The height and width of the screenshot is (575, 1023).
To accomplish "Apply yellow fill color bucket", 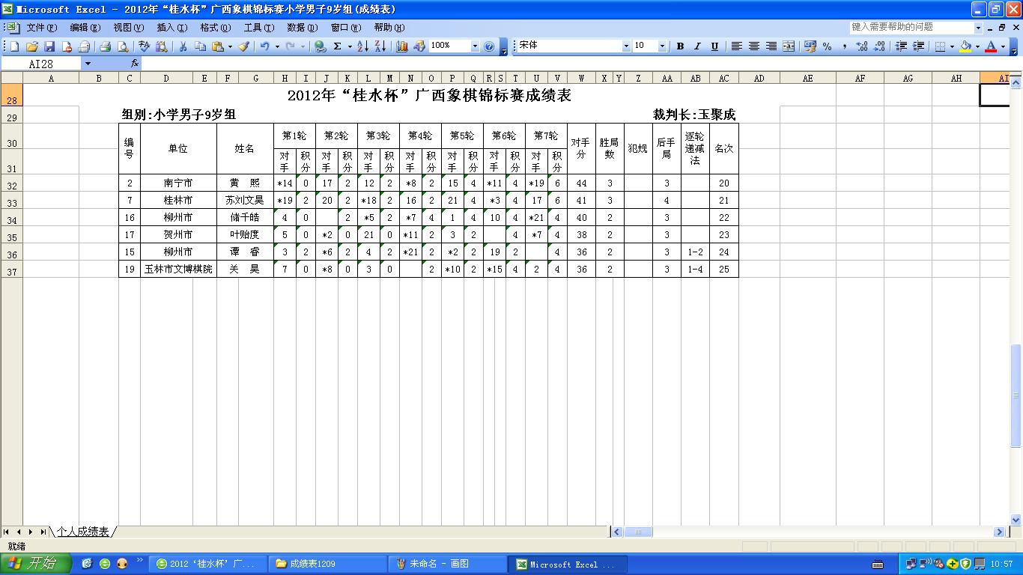I will point(965,46).
